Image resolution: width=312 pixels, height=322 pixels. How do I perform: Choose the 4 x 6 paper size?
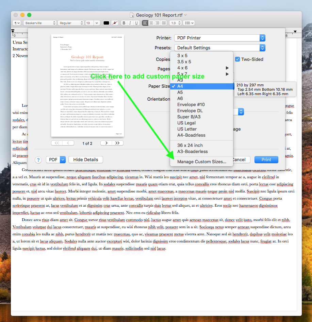[202, 68]
